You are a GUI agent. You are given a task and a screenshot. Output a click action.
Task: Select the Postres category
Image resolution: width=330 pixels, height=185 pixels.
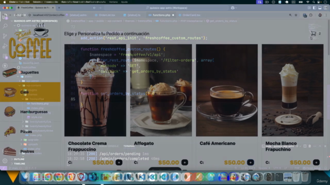tap(30, 151)
